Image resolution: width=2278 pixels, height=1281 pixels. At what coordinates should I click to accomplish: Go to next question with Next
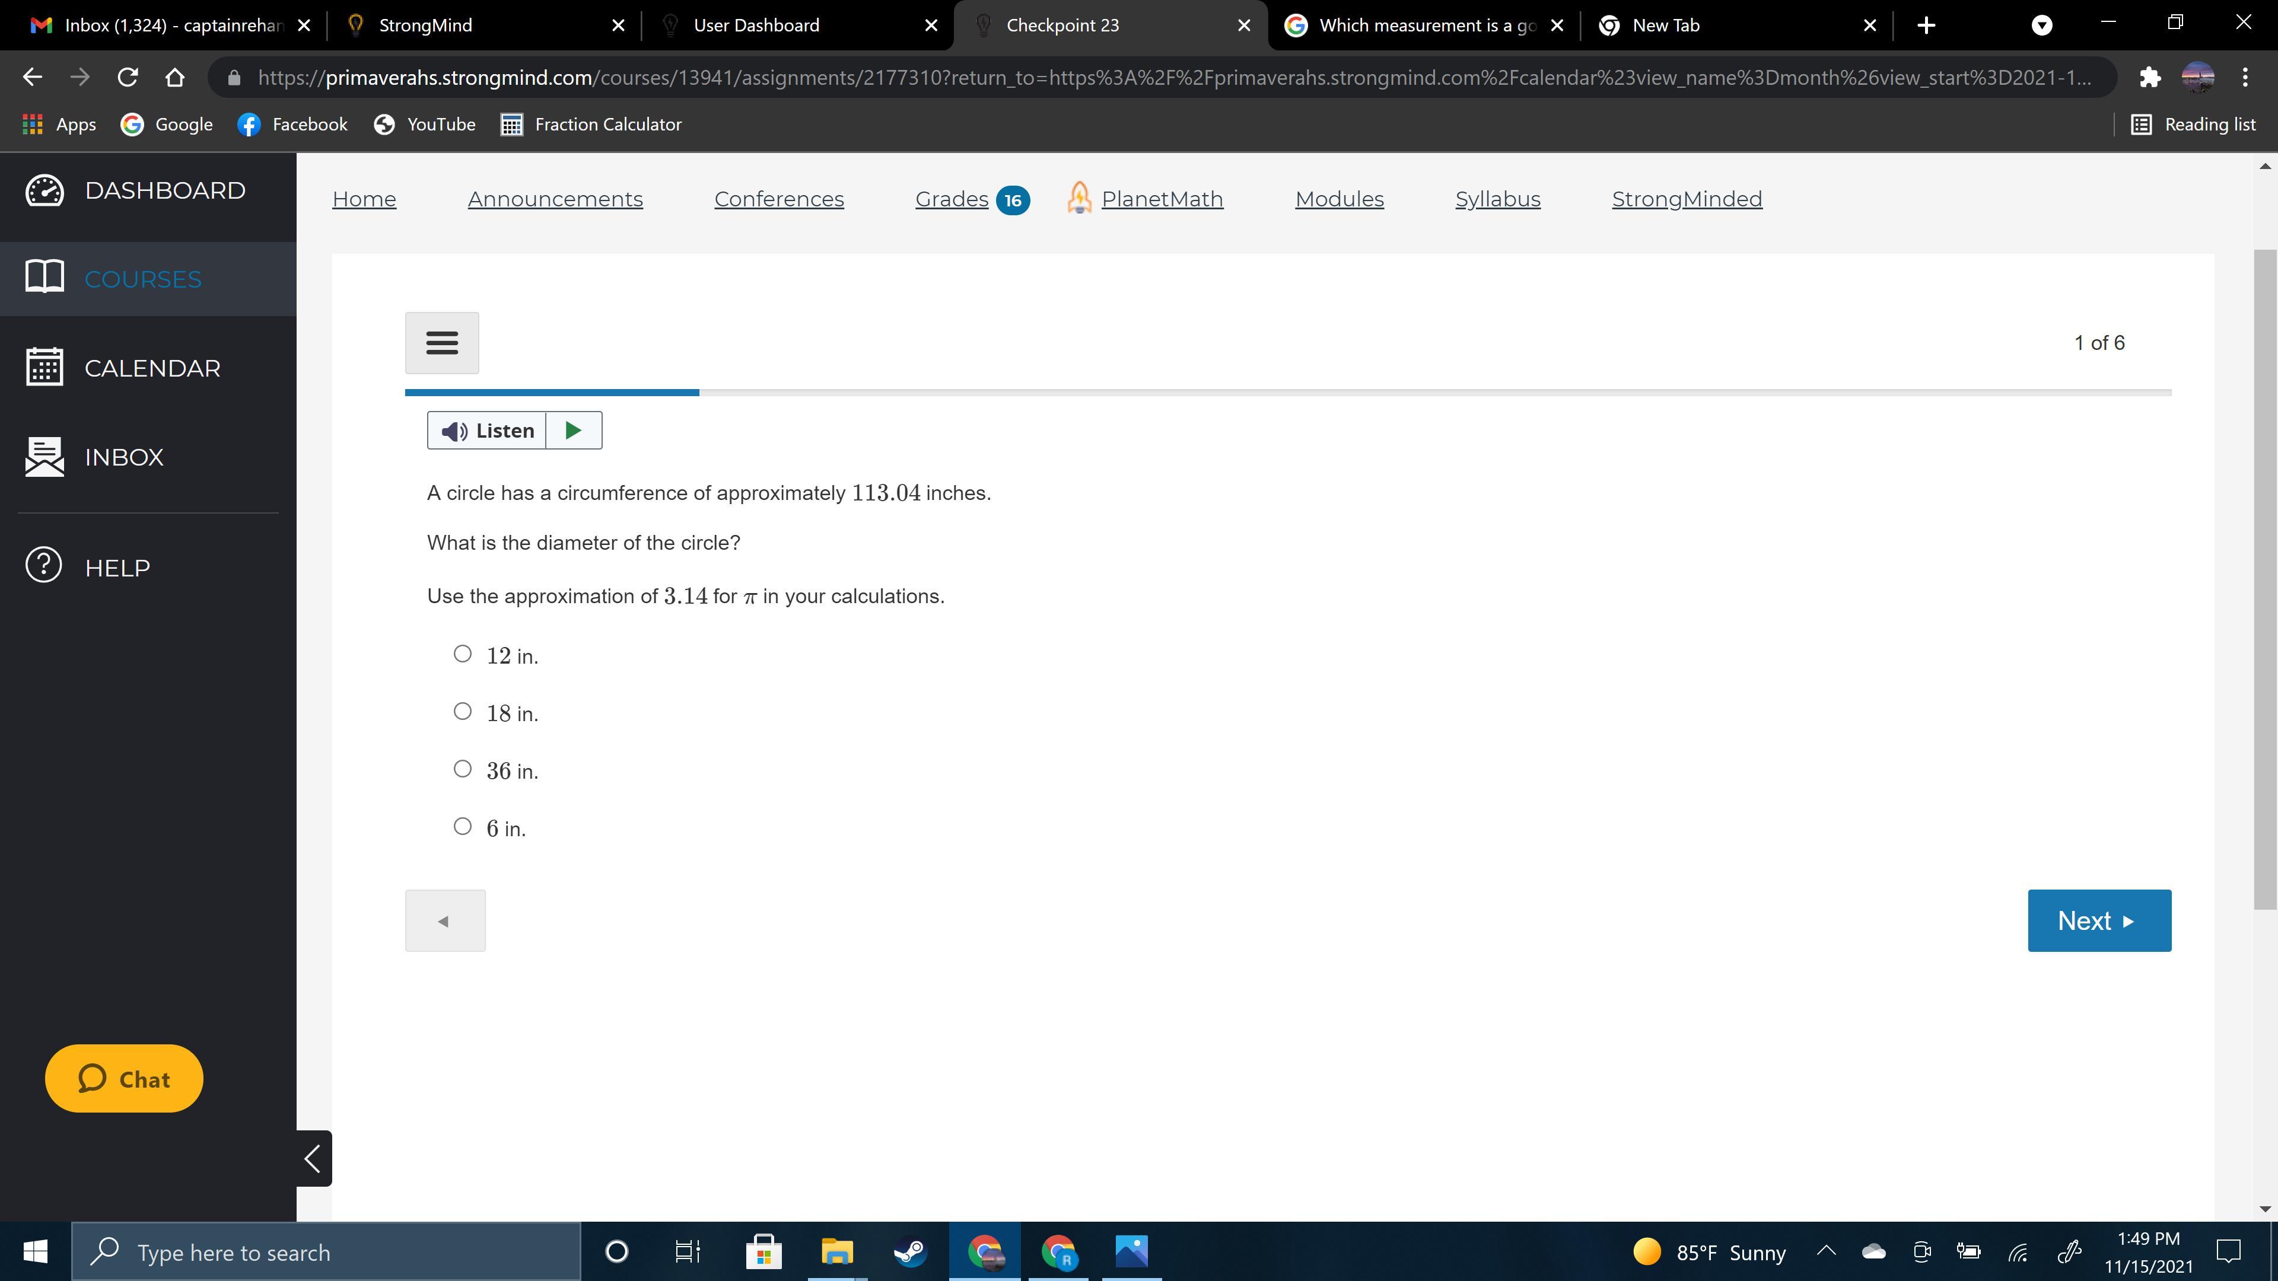[x=2098, y=920]
